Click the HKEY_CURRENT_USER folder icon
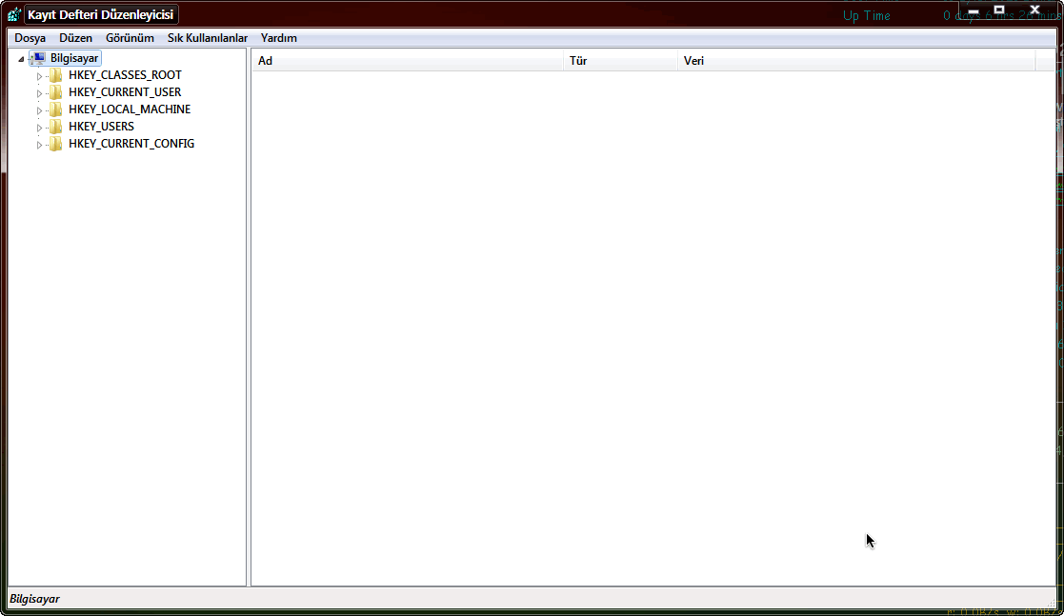Viewport: 1064px width, 616px height. [x=55, y=92]
